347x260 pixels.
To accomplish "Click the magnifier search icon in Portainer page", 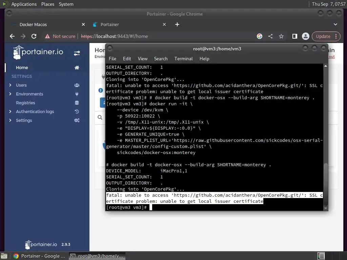I will [100, 117].
